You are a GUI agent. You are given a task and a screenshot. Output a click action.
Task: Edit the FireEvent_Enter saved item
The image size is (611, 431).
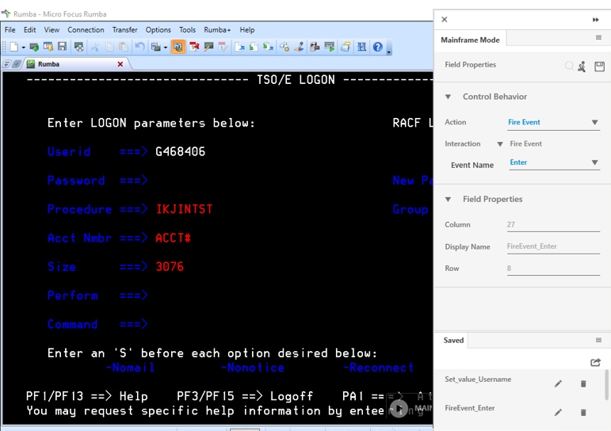[x=558, y=412]
